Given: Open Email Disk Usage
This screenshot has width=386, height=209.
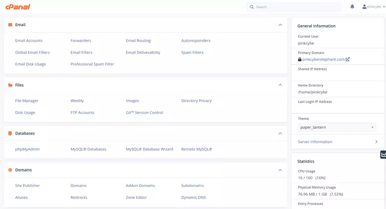Looking at the screenshot, I should pos(30,64).
